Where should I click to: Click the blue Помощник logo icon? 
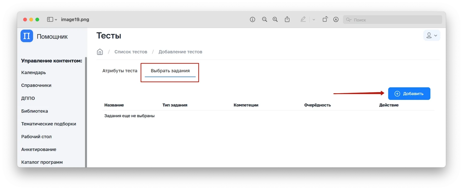click(27, 36)
